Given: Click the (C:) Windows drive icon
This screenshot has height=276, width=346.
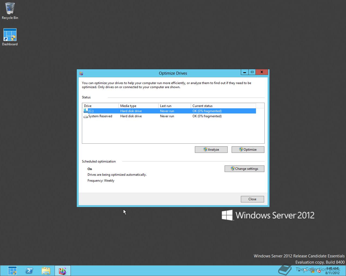Looking at the screenshot, I should coord(86,111).
